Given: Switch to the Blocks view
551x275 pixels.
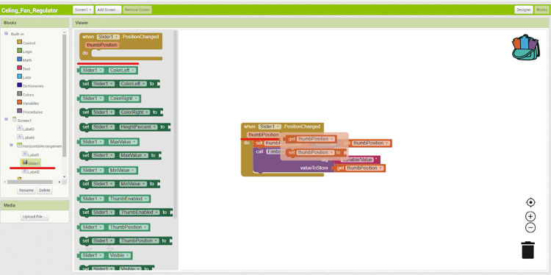Looking at the screenshot, I should [541, 10].
